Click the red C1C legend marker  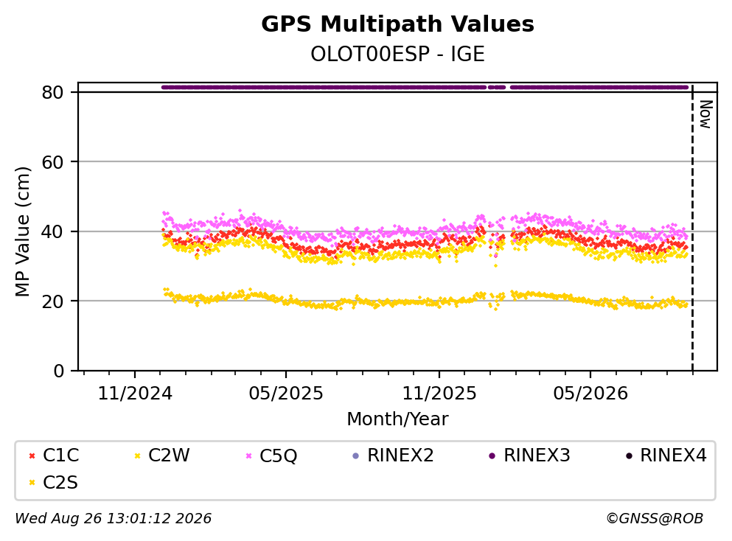click(x=32, y=456)
